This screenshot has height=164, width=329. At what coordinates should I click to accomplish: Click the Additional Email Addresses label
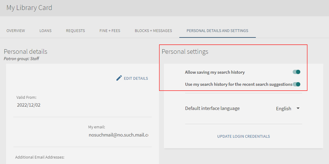[40, 157]
